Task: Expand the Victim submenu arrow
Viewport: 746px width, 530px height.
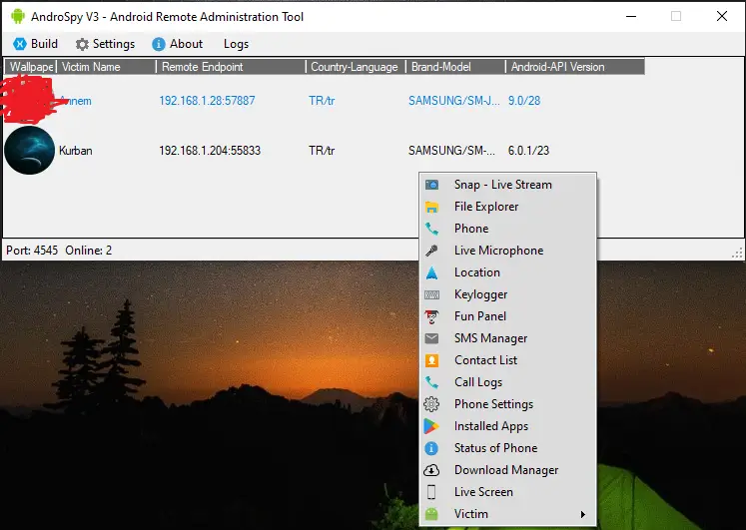Action: 582,514
